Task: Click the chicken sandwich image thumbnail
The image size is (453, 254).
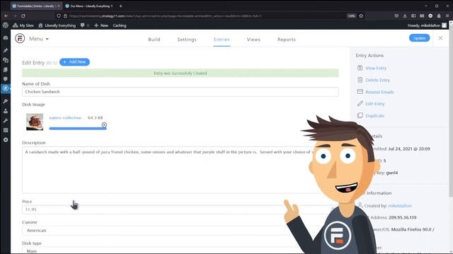Action: [35, 122]
